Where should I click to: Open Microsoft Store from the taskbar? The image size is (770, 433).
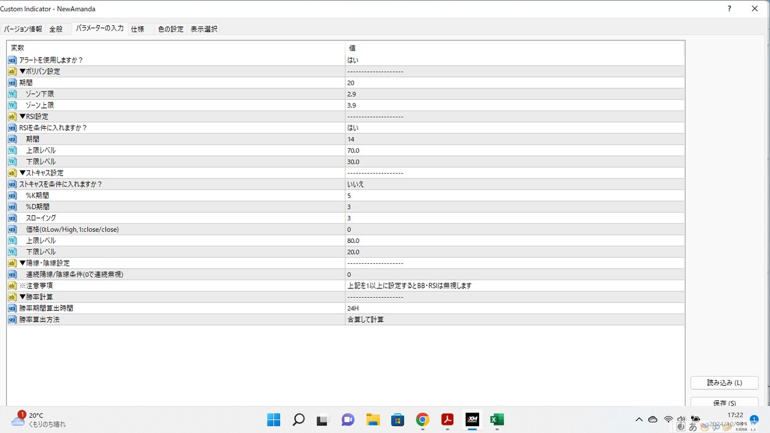[398, 420]
